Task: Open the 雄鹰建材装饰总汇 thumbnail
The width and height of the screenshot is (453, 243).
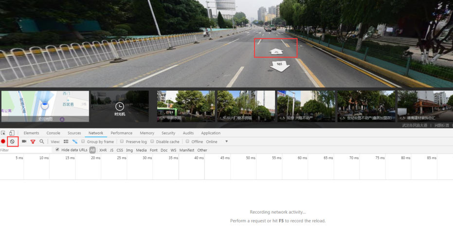Action: click(425, 106)
